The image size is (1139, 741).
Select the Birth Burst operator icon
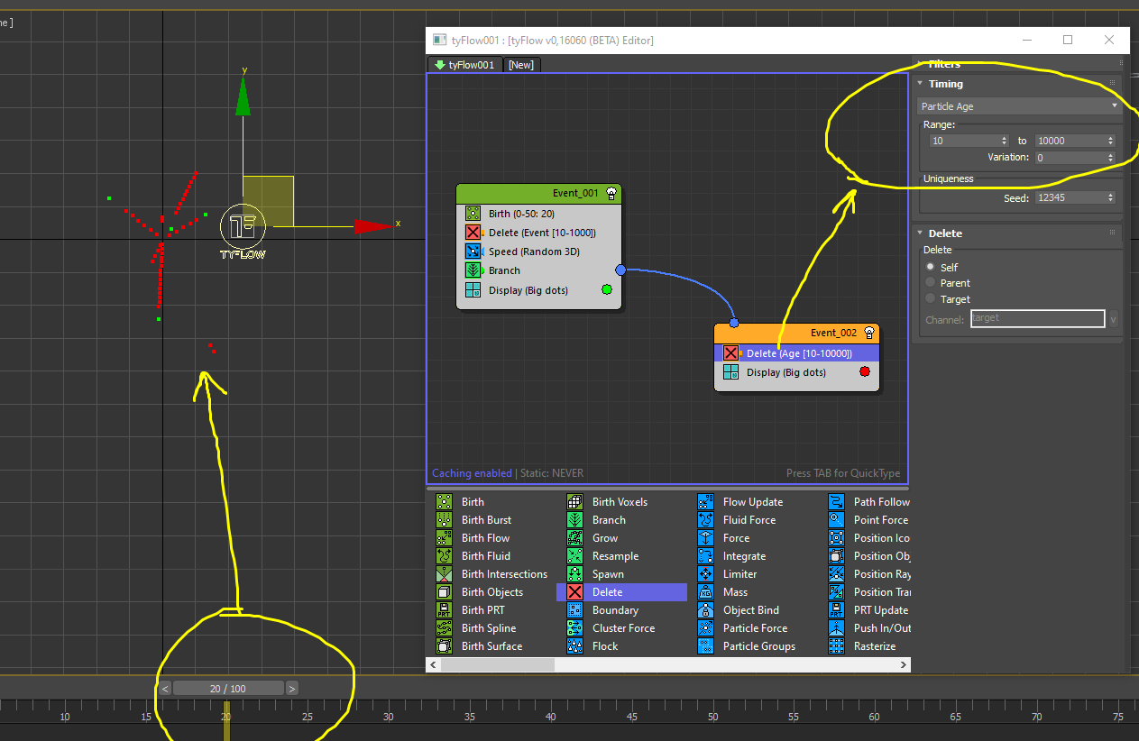(x=444, y=520)
